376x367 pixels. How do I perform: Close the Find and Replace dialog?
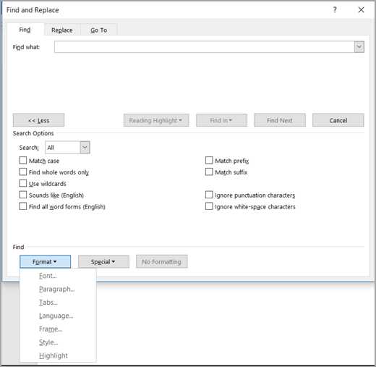[361, 10]
